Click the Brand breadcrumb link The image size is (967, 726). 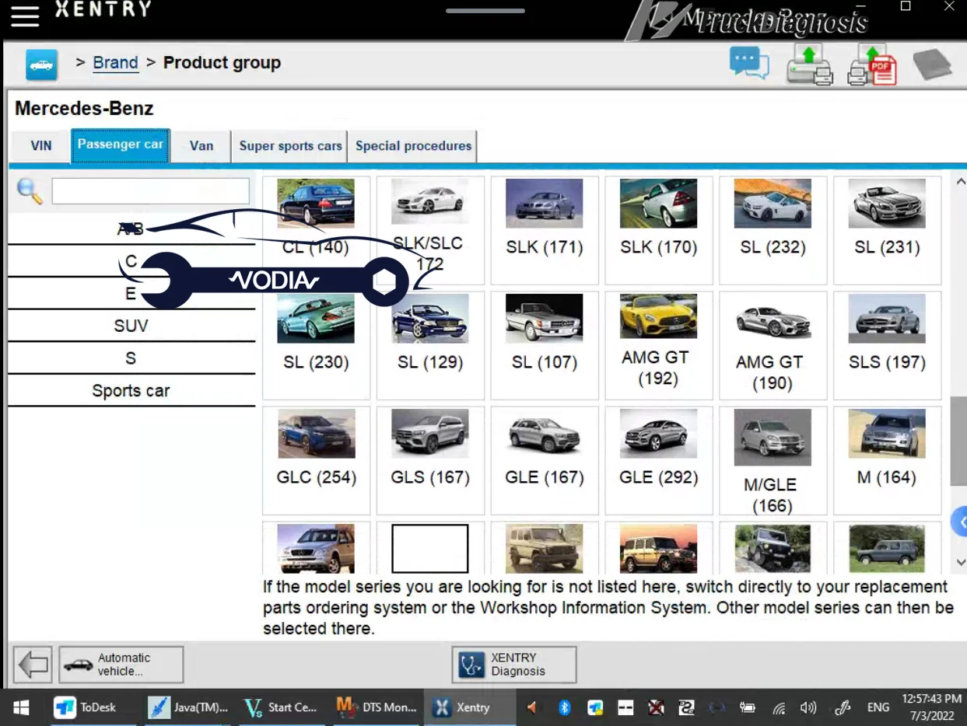tap(115, 63)
